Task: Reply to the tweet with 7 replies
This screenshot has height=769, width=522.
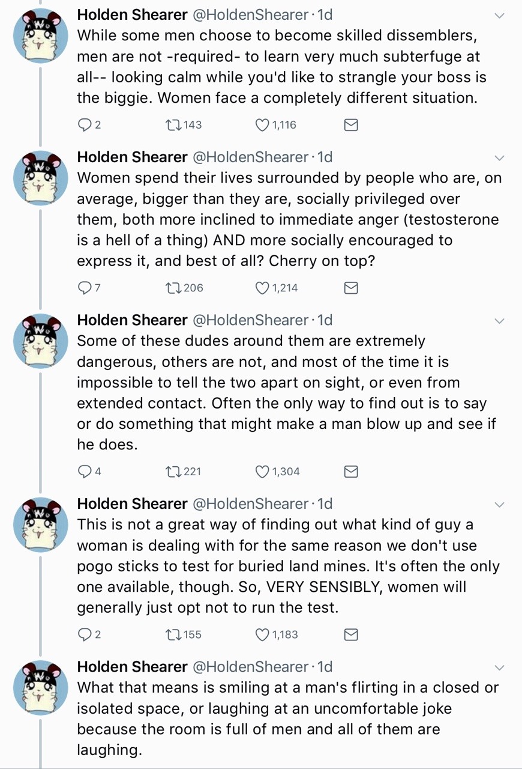Action: pyautogui.click(x=85, y=288)
